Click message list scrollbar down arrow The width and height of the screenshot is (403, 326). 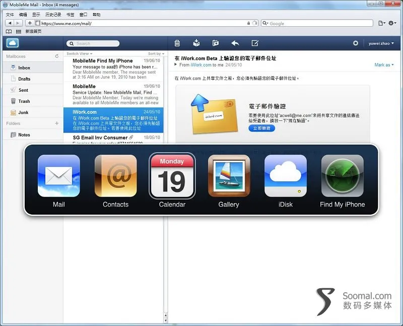click(166, 320)
